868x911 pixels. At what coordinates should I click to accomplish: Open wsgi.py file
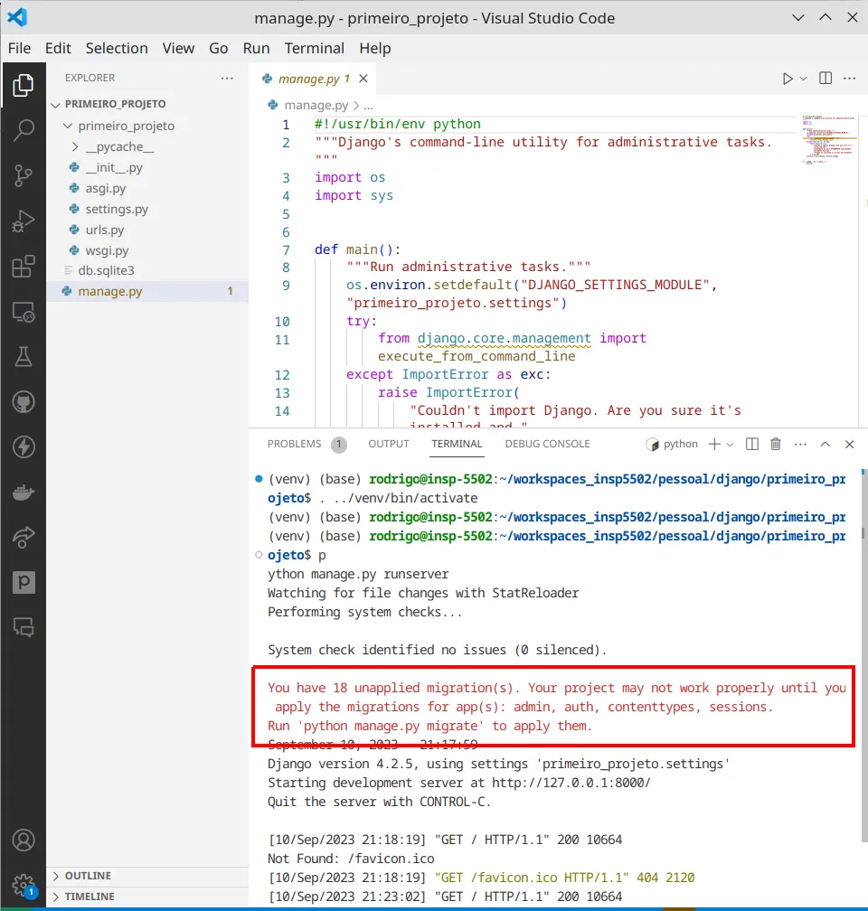(x=107, y=250)
